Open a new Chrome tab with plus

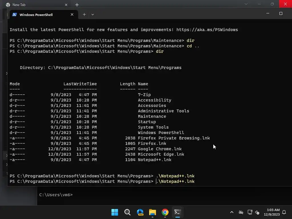click(x=77, y=5)
